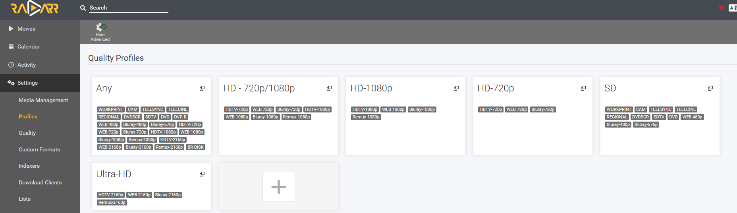Clone the Ultra-HD quality profile
The width and height of the screenshot is (737, 213).
click(202, 174)
